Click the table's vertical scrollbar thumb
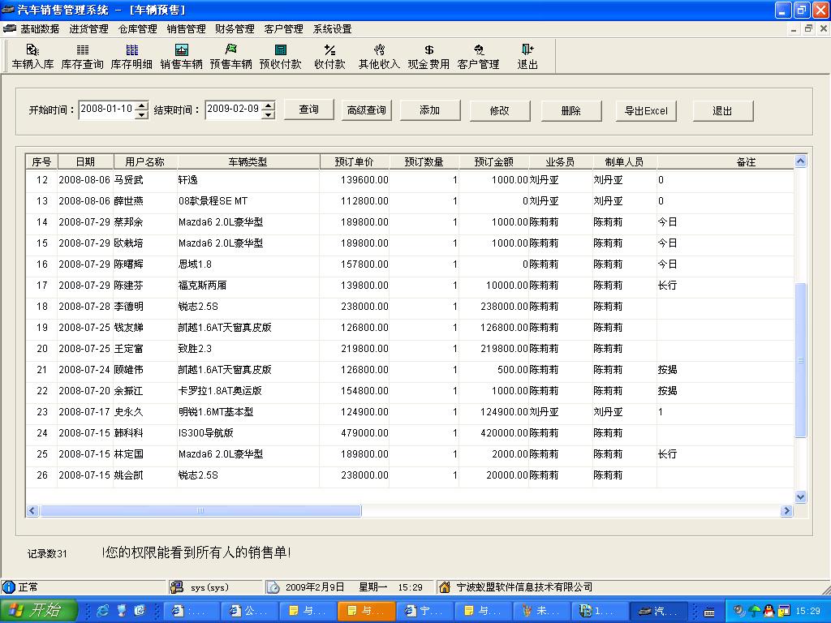Image resolution: width=831 pixels, height=623 pixels. [801, 360]
